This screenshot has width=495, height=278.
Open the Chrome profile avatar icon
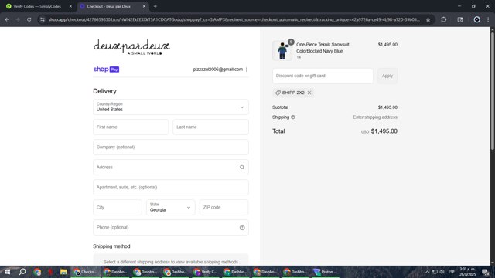[x=476, y=19]
